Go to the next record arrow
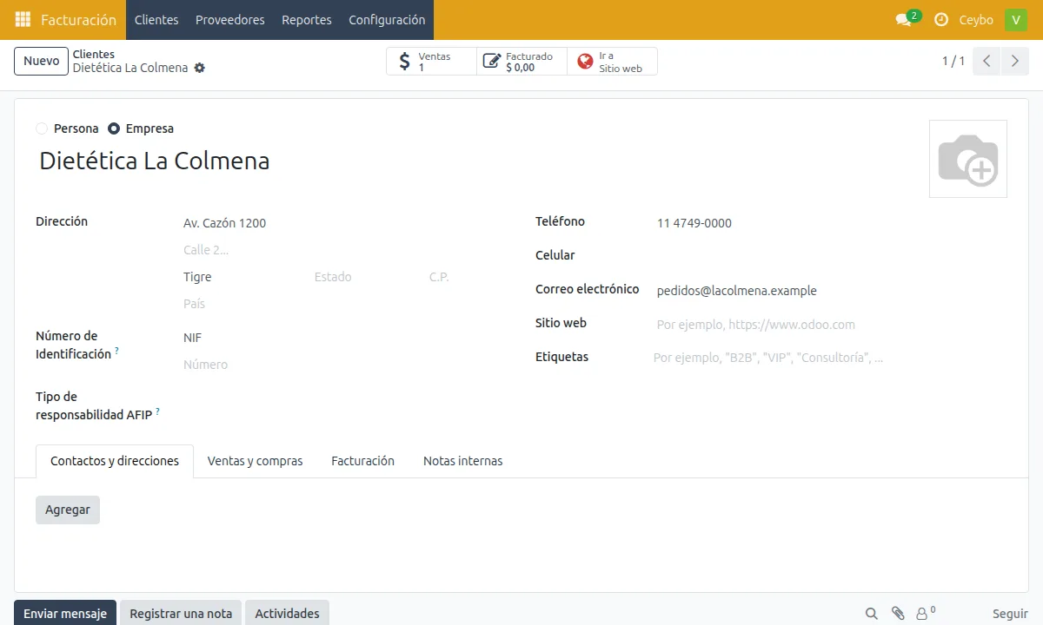This screenshot has width=1043, height=625. coord(1014,61)
